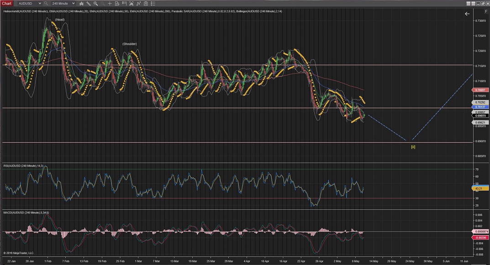Open the bar type (chart style) icon

81,3
